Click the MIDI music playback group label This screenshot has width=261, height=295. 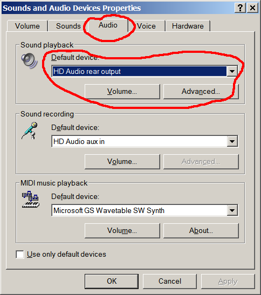pos(54,183)
